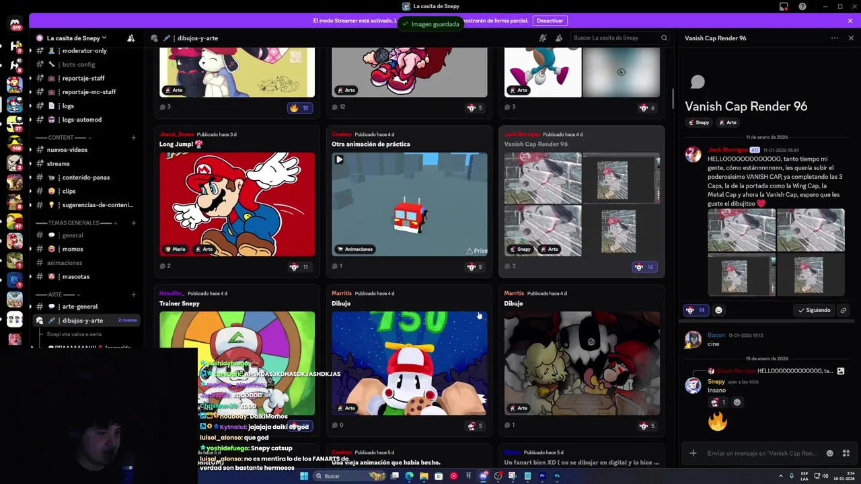861x484 pixels.
Task: Collapse the ARTE category
Action: [59, 294]
